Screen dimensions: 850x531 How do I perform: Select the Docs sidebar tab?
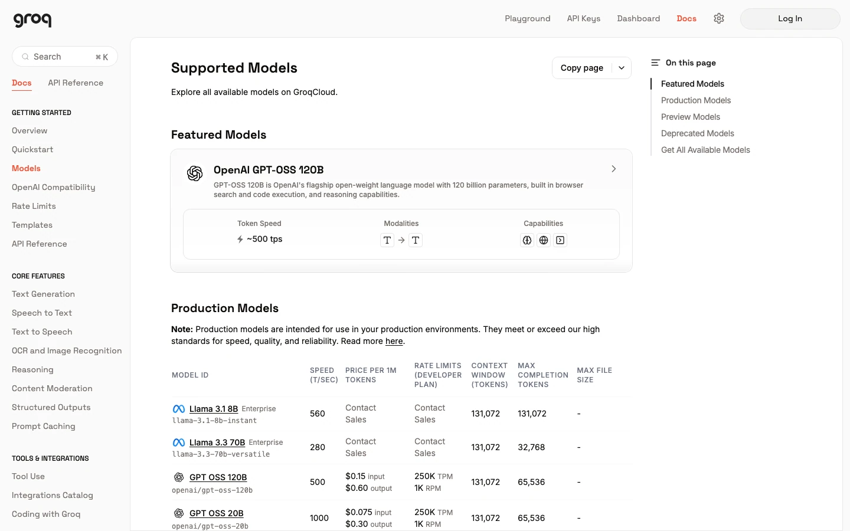(x=22, y=83)
